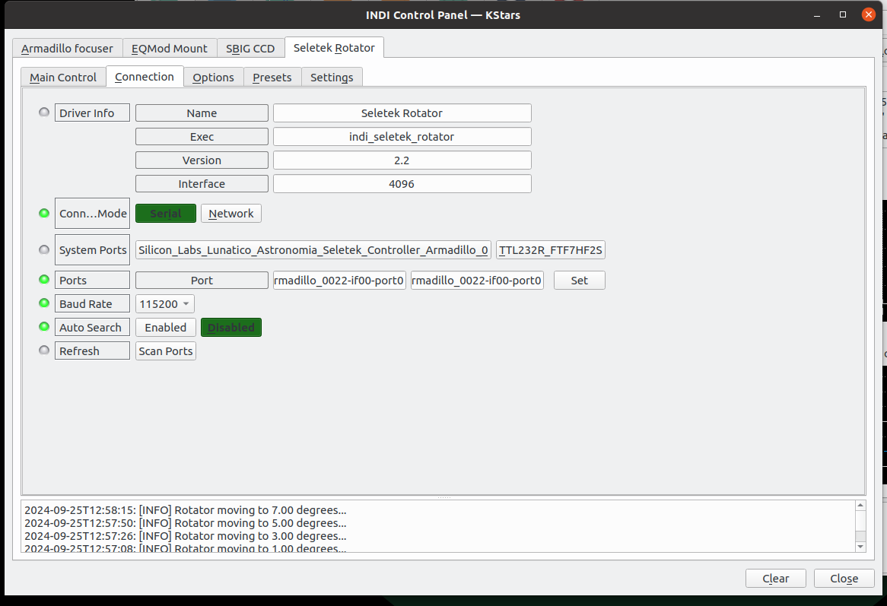Choose the TTL232R_FTF7HF2S system port
This screenshot has width=887, height=606.
pos(551,250)
